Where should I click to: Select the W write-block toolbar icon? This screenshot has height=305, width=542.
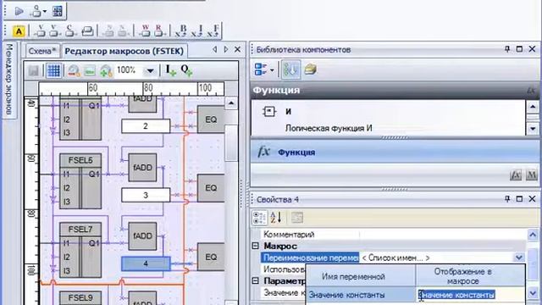[145, 30]
